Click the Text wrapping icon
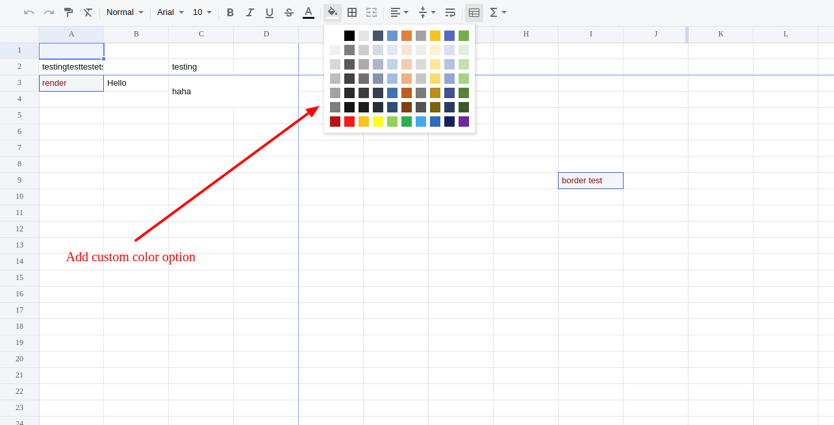The width and height of the screenshot is (834, 425). point(450,12)
